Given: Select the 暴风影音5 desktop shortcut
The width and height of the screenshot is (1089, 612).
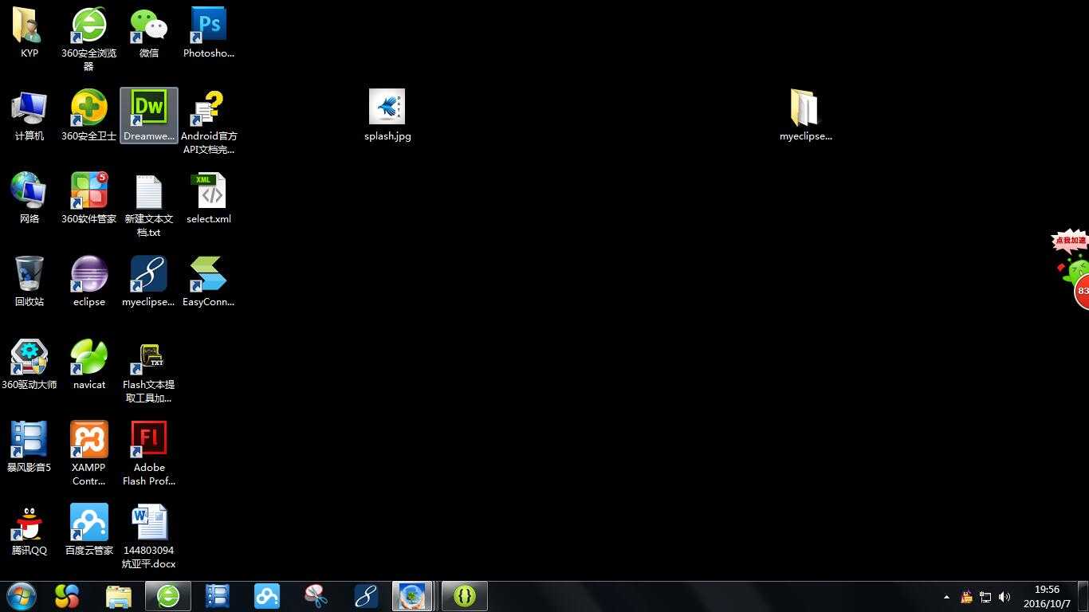Looking at the screenshot, I should [x=29, y=446].
